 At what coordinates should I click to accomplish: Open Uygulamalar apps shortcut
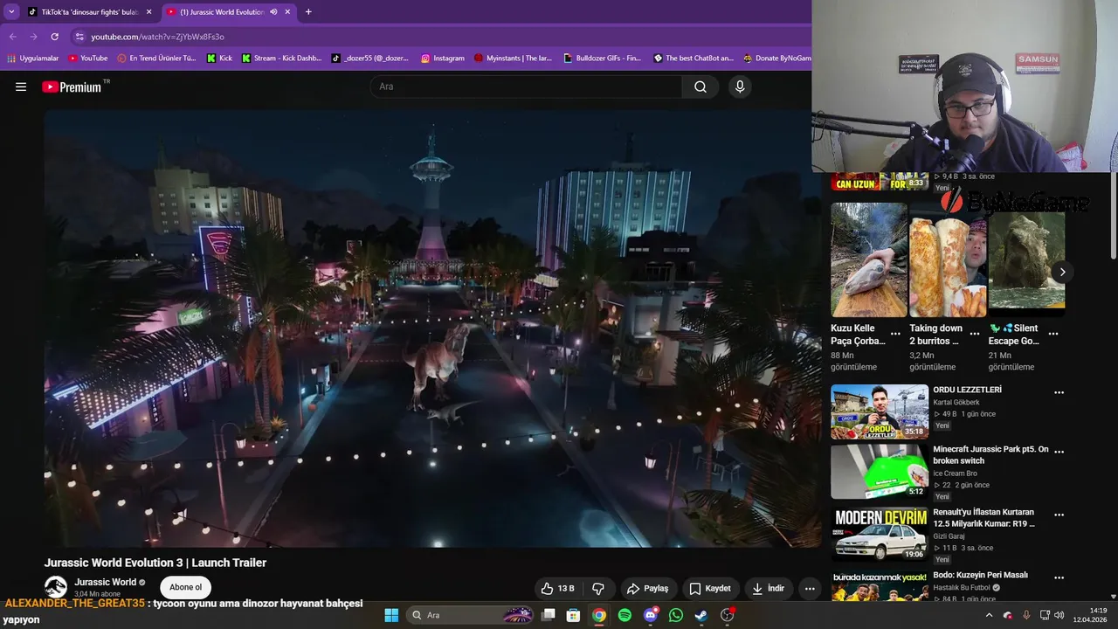pos(33,59)
